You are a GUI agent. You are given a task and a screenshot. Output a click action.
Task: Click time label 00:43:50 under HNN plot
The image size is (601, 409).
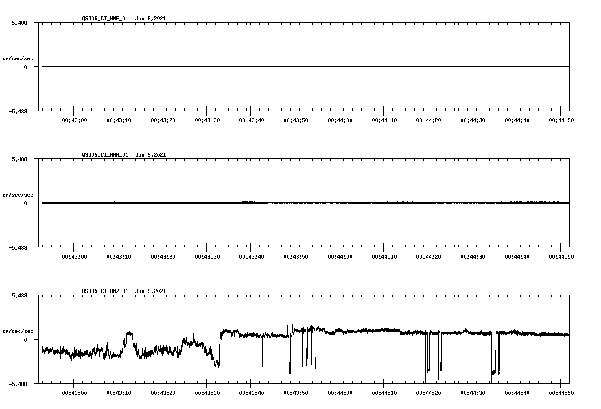click(296, 256)
